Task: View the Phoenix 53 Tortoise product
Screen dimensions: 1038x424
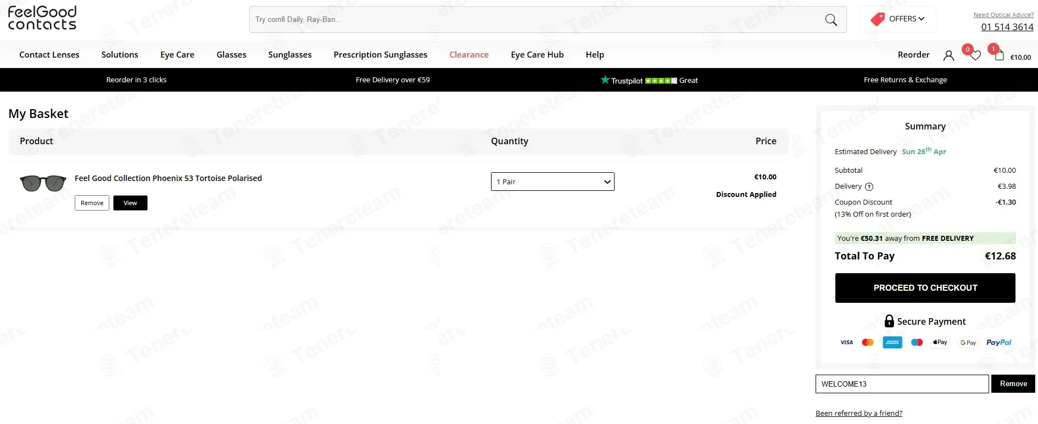Action: tap(130, 203)
